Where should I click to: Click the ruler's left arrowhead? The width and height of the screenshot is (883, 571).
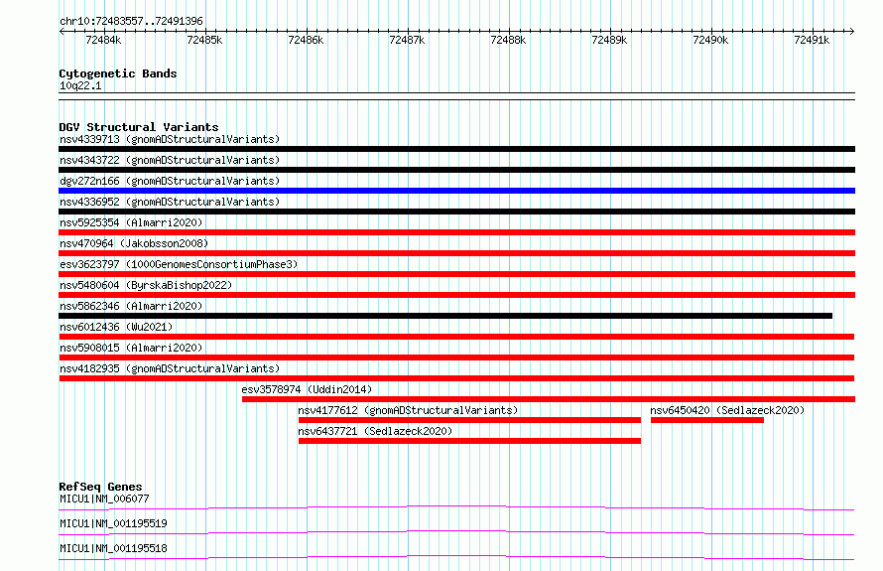pos(62,31)
